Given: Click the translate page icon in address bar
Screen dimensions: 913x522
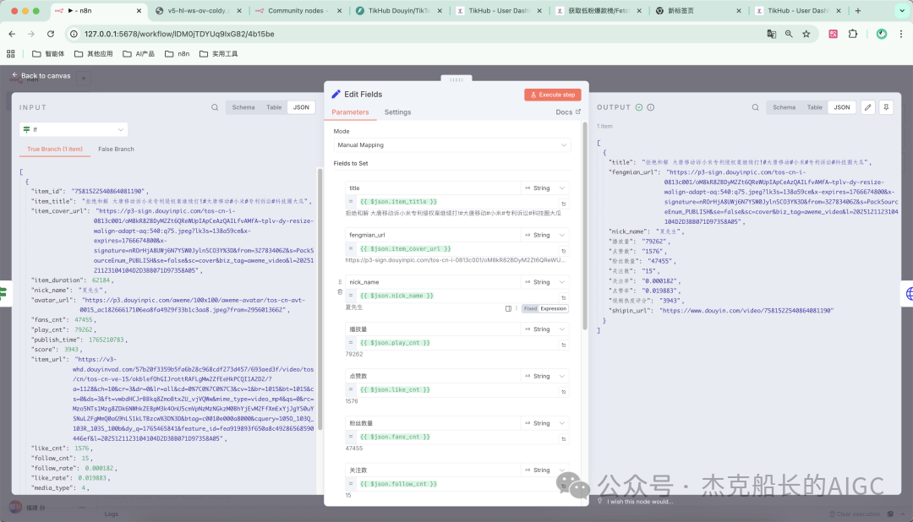Looking at the screenshot, I should pos(772,34).
